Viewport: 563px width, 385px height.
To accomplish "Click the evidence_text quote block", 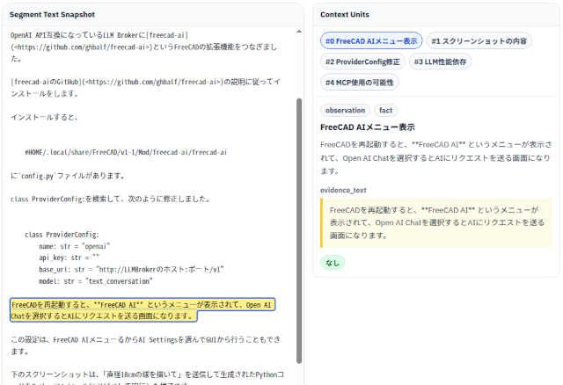I will point(436,222).
